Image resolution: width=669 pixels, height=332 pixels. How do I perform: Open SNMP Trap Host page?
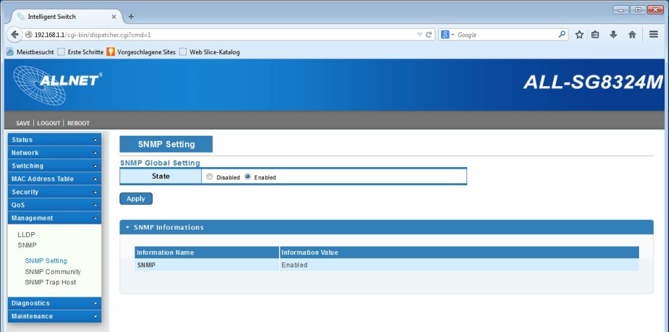pyautogui.click(x=50, y=282)
